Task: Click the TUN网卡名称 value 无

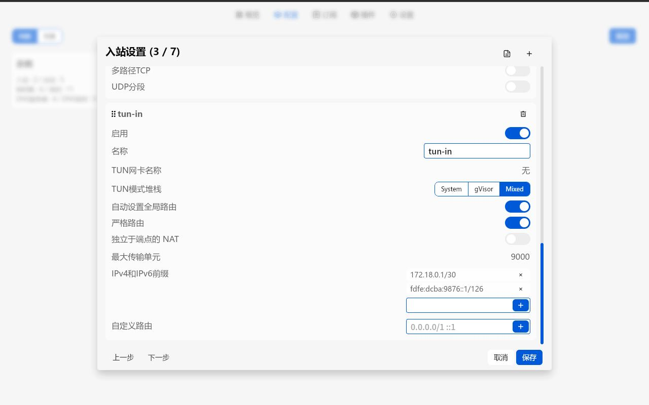Action: coord(526,171)
